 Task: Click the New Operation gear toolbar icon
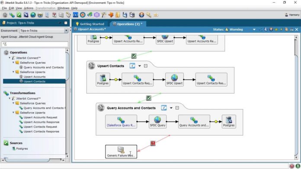click(x=5, y=15)
